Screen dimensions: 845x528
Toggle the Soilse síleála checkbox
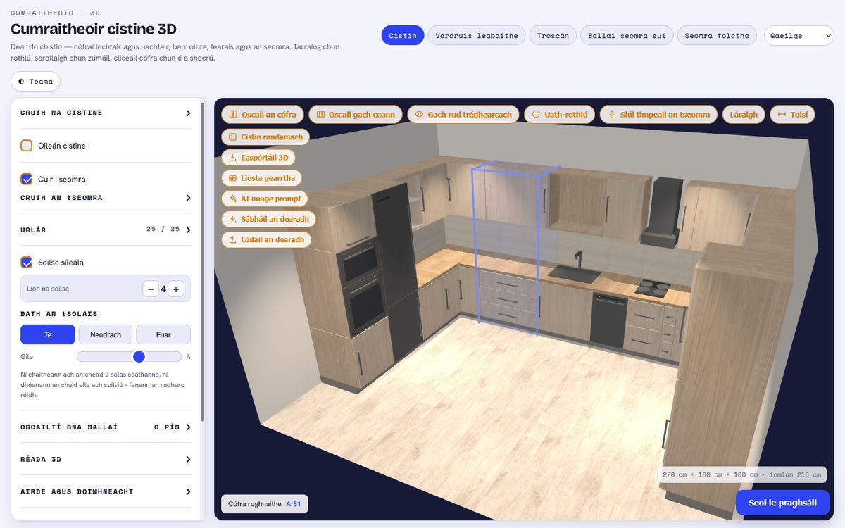tap(27, 263)
